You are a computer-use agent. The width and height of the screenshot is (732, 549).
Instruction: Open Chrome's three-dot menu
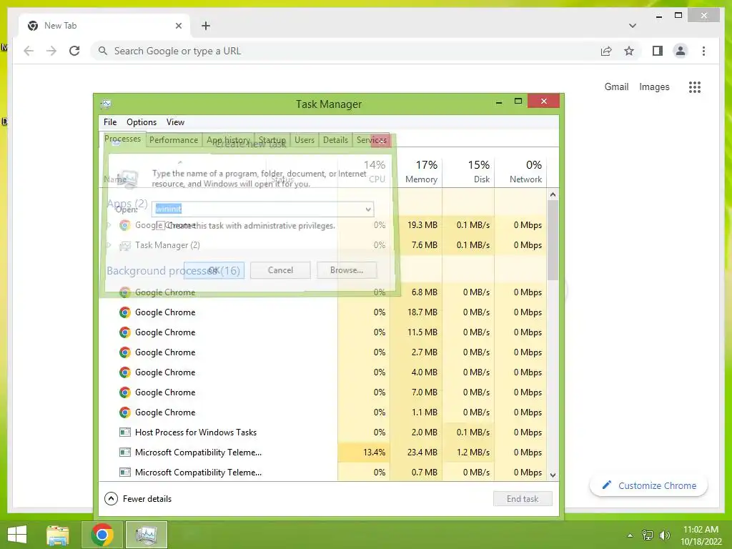703,51
